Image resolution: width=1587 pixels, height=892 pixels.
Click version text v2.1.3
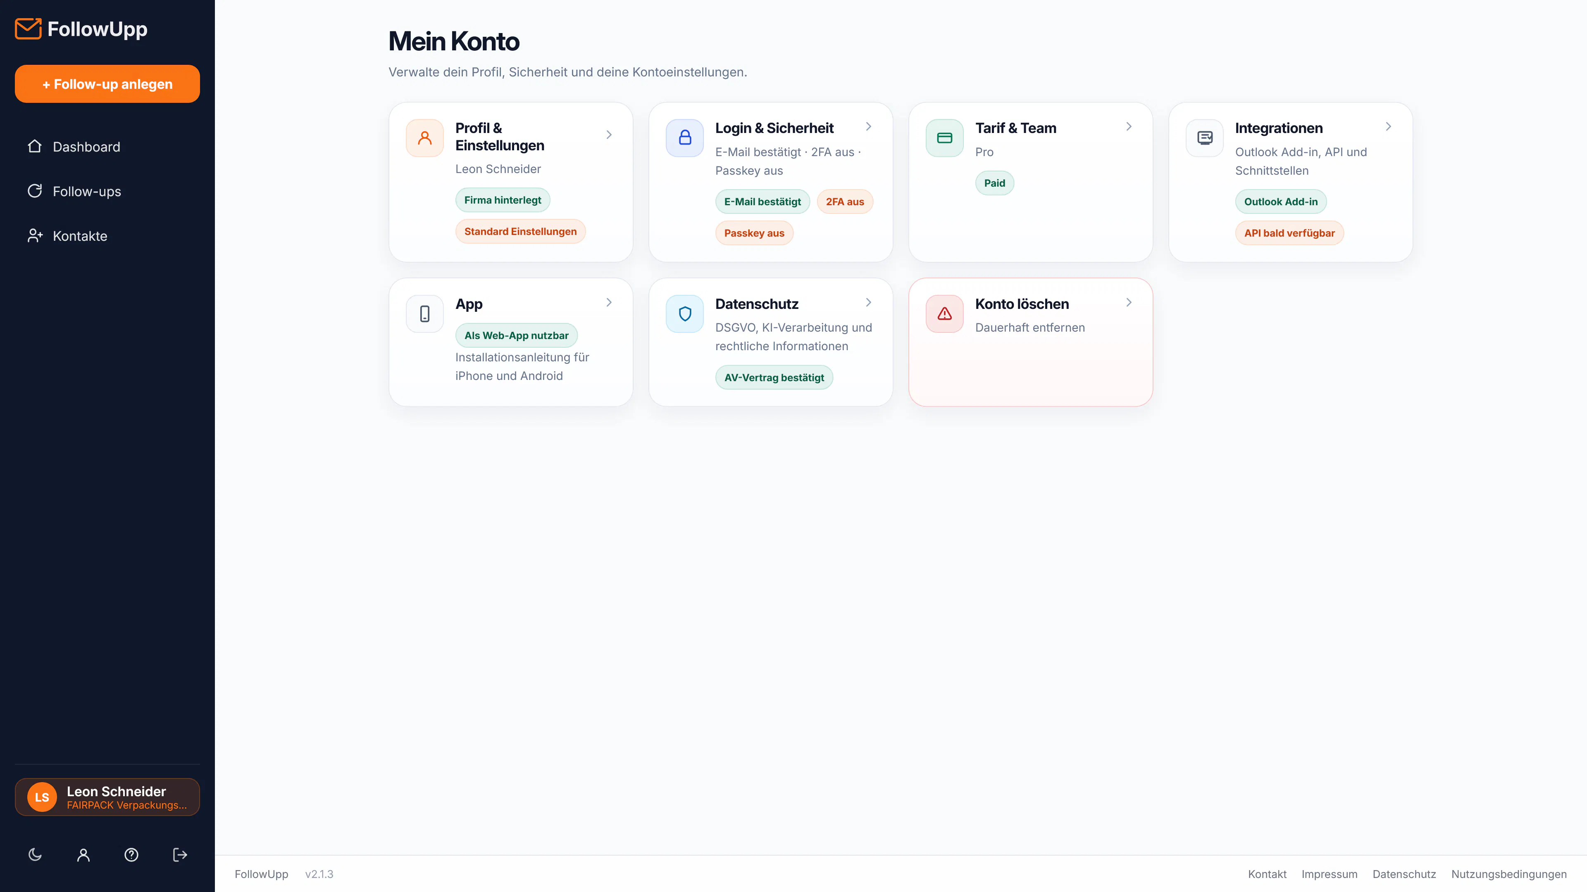point(319,874)
